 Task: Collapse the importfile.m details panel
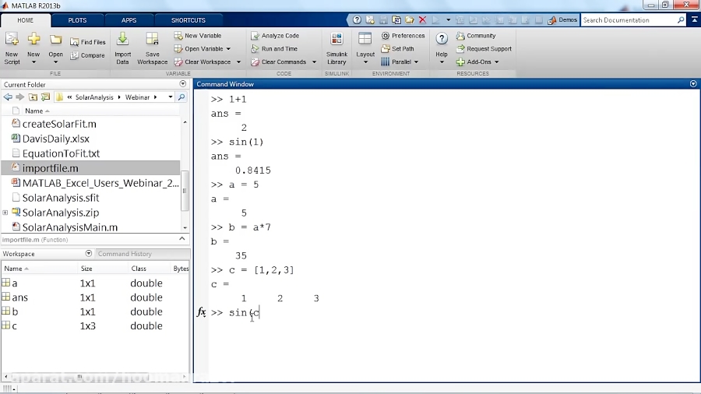click(x=182, y=239)
